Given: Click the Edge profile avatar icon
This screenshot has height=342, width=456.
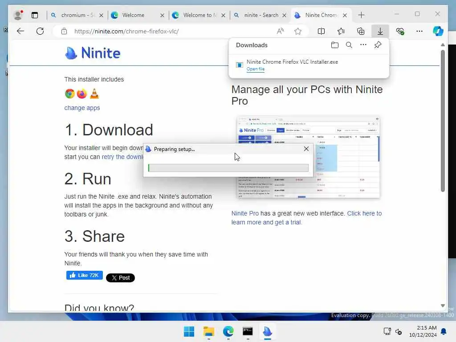Looking at the screenshot, I should point(18,15).
